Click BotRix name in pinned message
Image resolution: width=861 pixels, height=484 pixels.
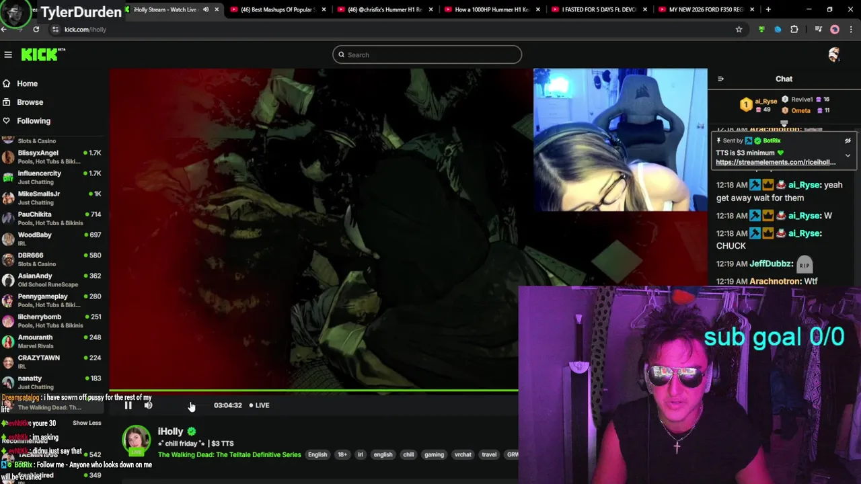[x=772, y=141]
